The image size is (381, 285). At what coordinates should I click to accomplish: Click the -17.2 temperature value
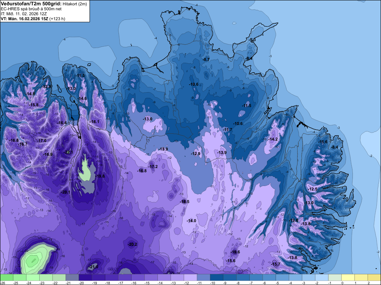153,167
